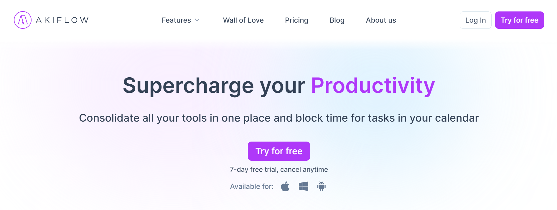Click the word calendar in the subtitle
557x210 pixels.
pos(457,118)
